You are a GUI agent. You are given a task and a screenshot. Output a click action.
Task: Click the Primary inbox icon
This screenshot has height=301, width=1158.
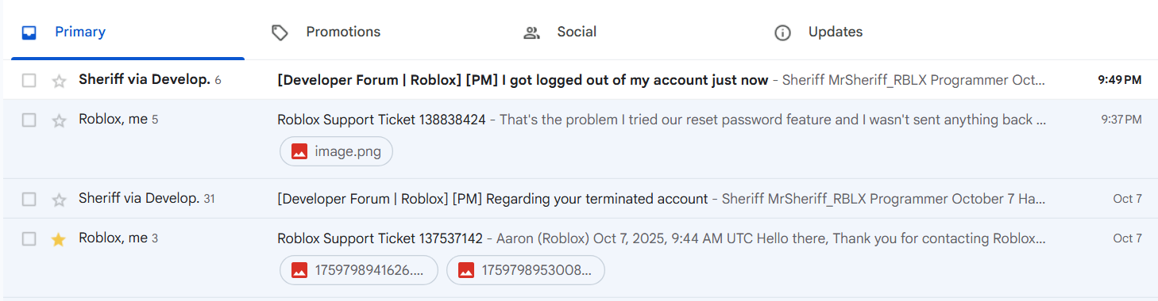tap(29, 32)
